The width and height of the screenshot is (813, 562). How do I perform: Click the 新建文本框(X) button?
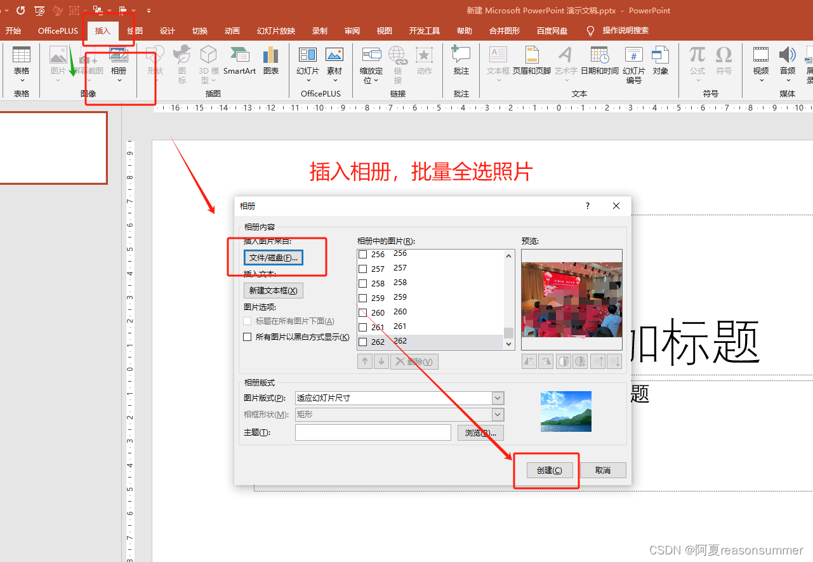[x=274, y=290]
